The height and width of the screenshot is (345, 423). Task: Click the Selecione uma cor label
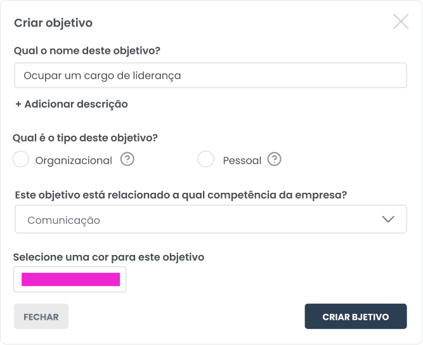(108, 257)
